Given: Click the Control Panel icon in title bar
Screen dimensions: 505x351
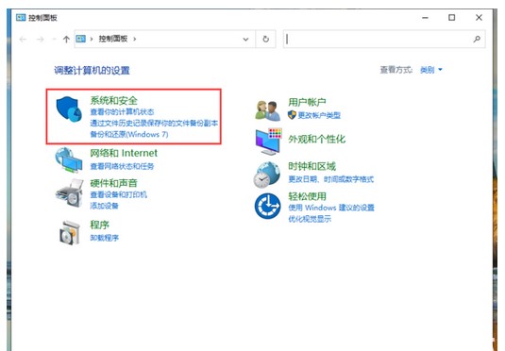Looking at the screenshot, I should click(21, 17).
